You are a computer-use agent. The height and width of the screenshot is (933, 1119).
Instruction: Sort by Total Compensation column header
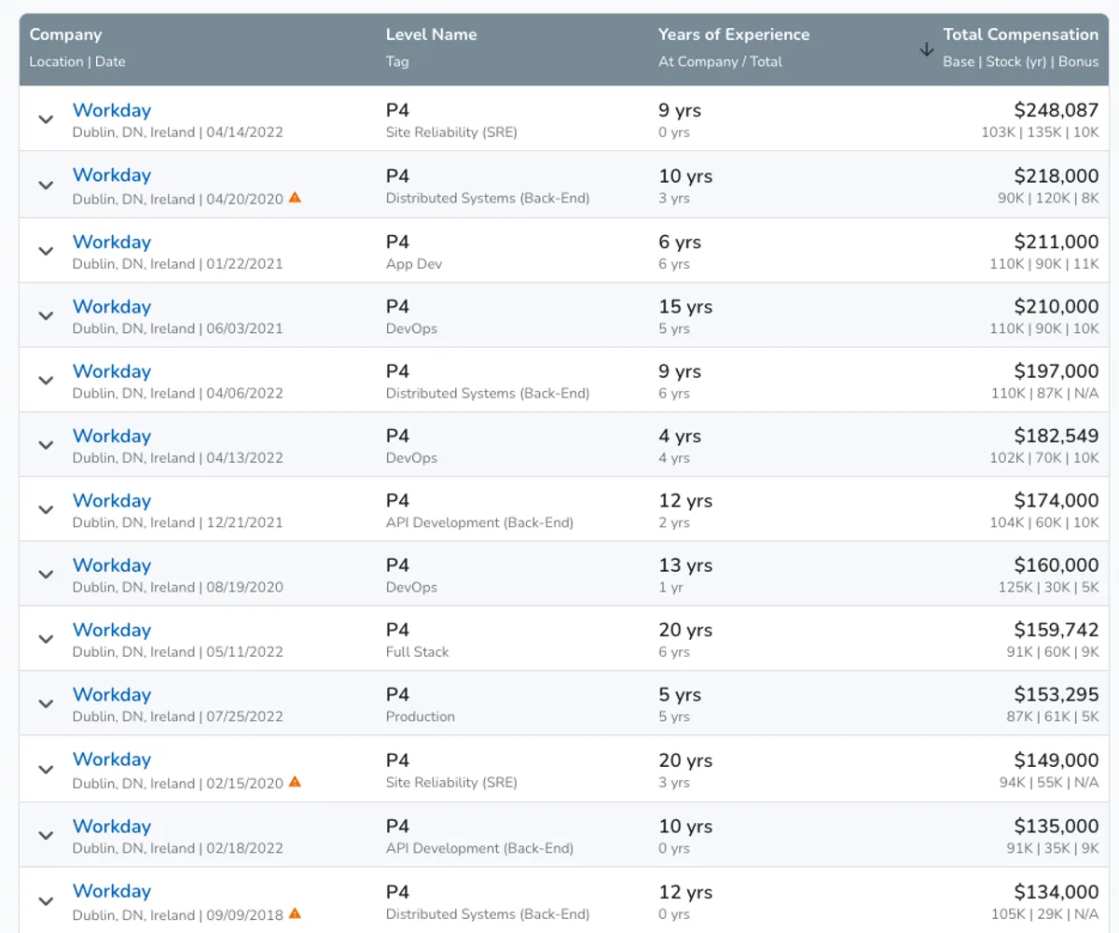point(1020,35)
